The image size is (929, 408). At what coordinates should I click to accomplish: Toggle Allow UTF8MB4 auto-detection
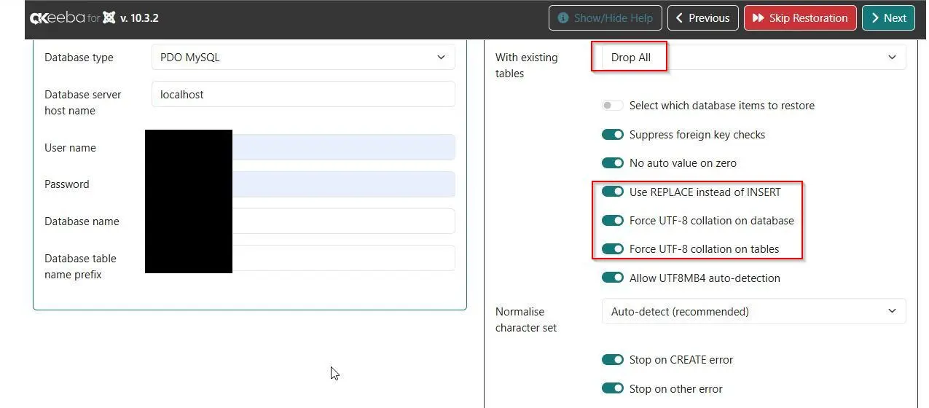613,278
